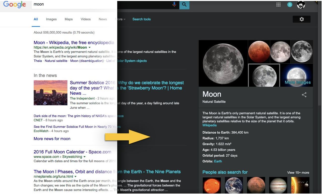Open Wikipedia link in knowledge panel
This screenshot has width=322, height=194.
(210, 125)
